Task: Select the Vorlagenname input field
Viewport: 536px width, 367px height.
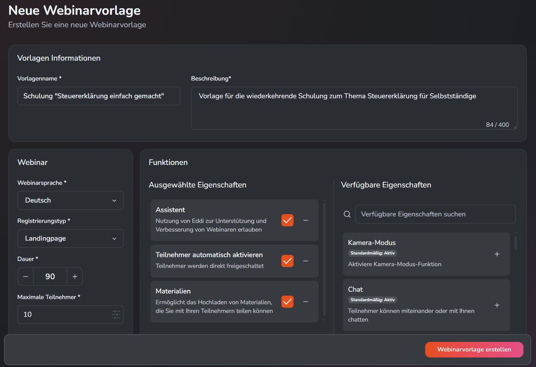Action: pos(99,96)
